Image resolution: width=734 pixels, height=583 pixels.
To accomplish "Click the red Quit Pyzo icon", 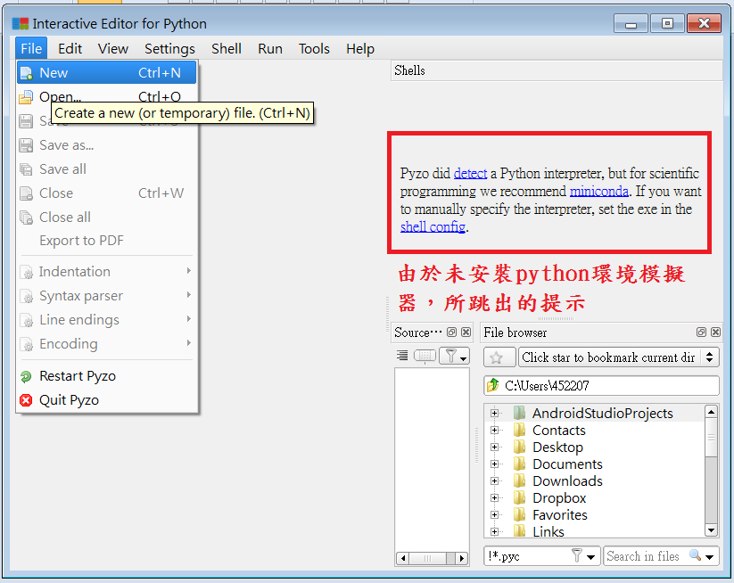I will (x=26, y=400).
